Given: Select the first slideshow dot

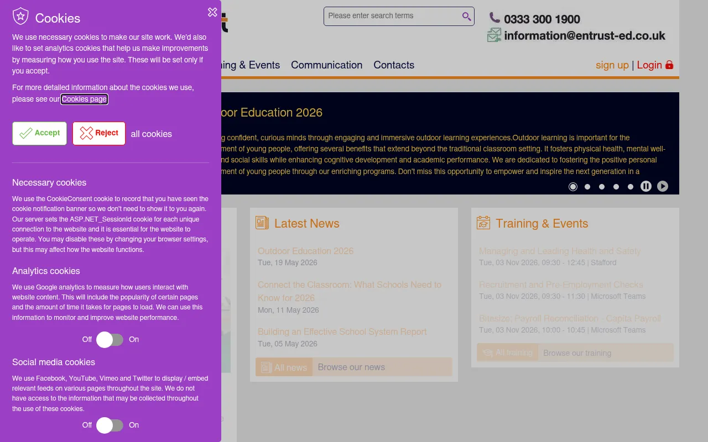Looking at the screenshot, I should coord(573,187).
